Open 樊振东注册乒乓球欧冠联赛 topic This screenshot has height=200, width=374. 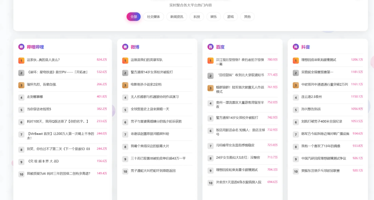coord(321,171)
